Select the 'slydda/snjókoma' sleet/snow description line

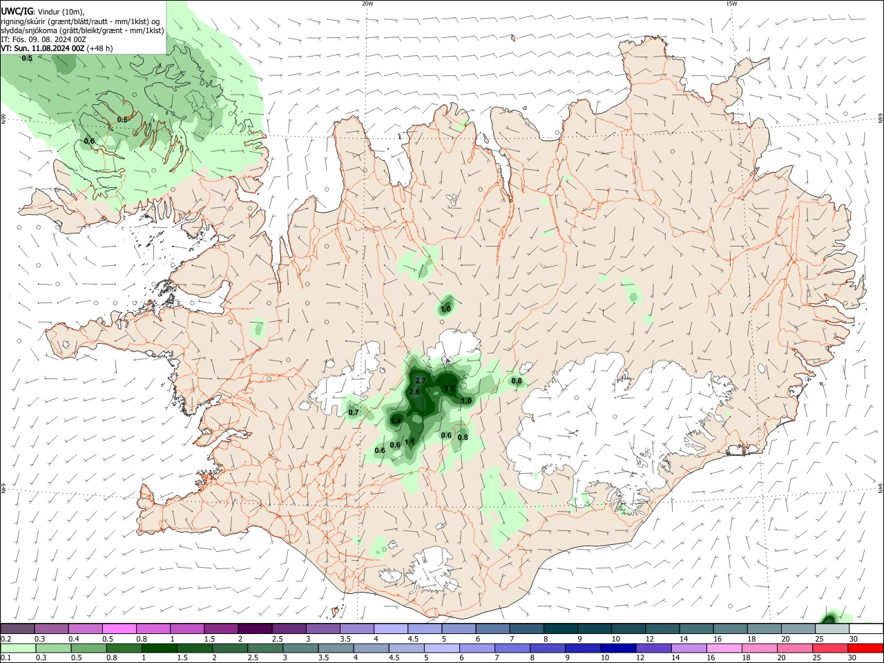click(83, 30)
